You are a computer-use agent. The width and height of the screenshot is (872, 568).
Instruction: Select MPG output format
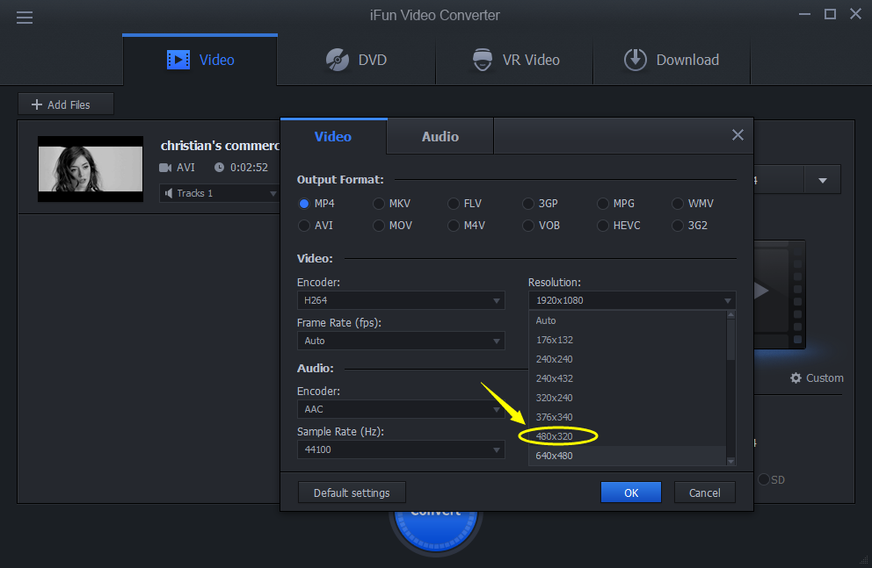pyautogui.click(x=603, y=204)
